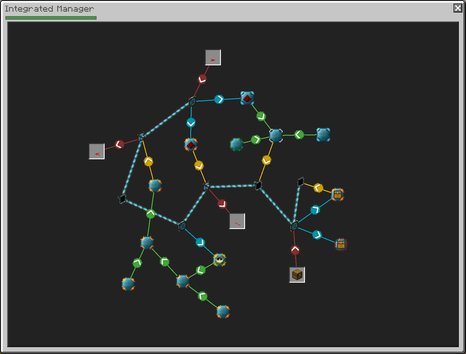
Task: Click the sphere with three green links below the dashed-cable chevron
Action: coord(147,242)
